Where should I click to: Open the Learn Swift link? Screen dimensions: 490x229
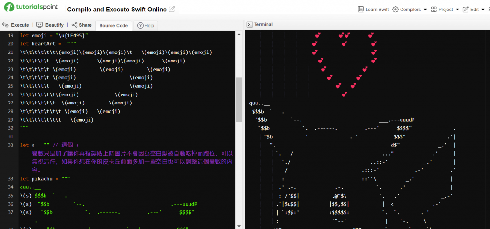pos(373,10)
